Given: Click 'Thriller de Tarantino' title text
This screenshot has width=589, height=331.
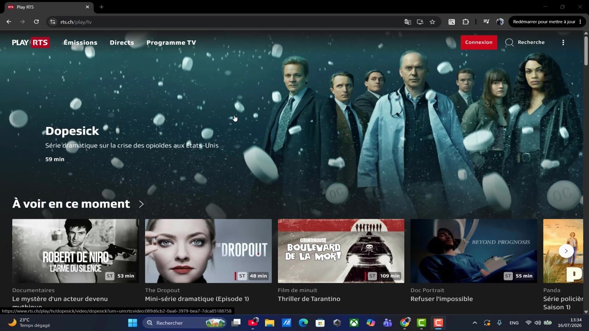Looking at the screenshot, I should pos(309,299).
